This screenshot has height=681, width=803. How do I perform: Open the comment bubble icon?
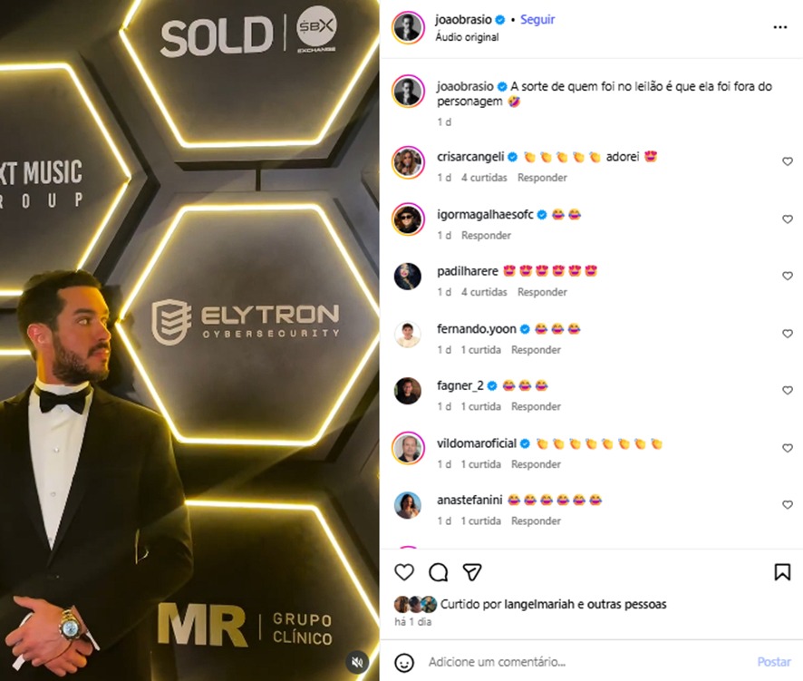tap(439, 572)
